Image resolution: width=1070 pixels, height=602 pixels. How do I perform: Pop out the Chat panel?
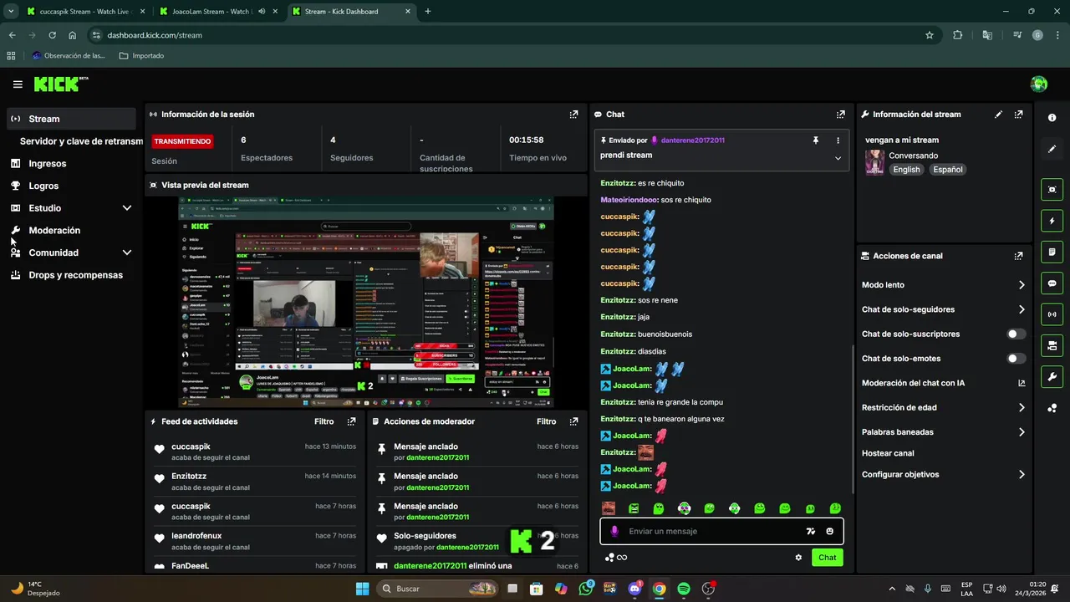pyautogui.click(x=840, y=115)
